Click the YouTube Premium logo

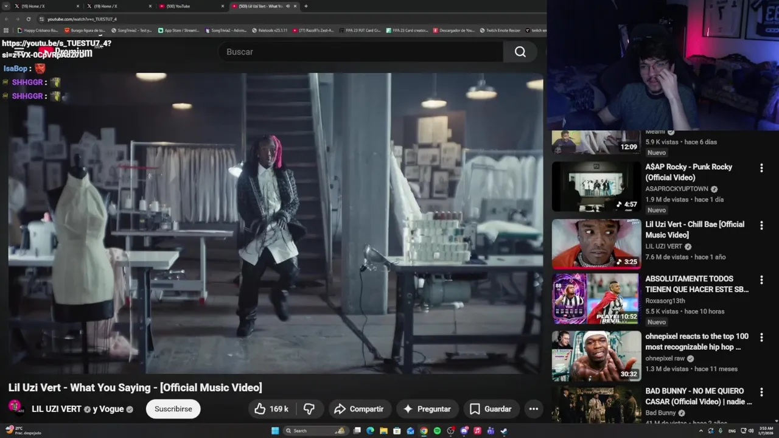point(66,52)
